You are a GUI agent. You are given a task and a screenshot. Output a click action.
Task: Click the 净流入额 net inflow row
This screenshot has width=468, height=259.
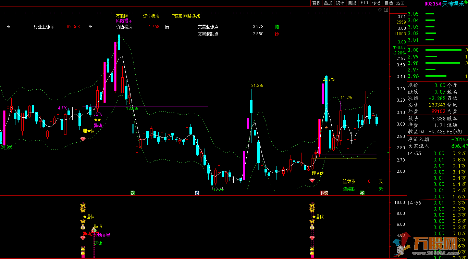[x=438, y=139]
